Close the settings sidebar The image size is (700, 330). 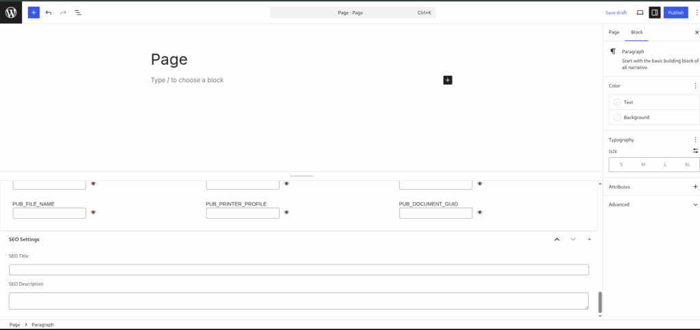pyautogui.click(x=697, y=32)
